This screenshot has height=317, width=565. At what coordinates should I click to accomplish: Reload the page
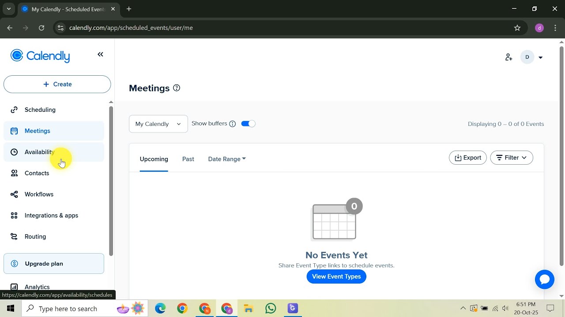pos(41,28)
